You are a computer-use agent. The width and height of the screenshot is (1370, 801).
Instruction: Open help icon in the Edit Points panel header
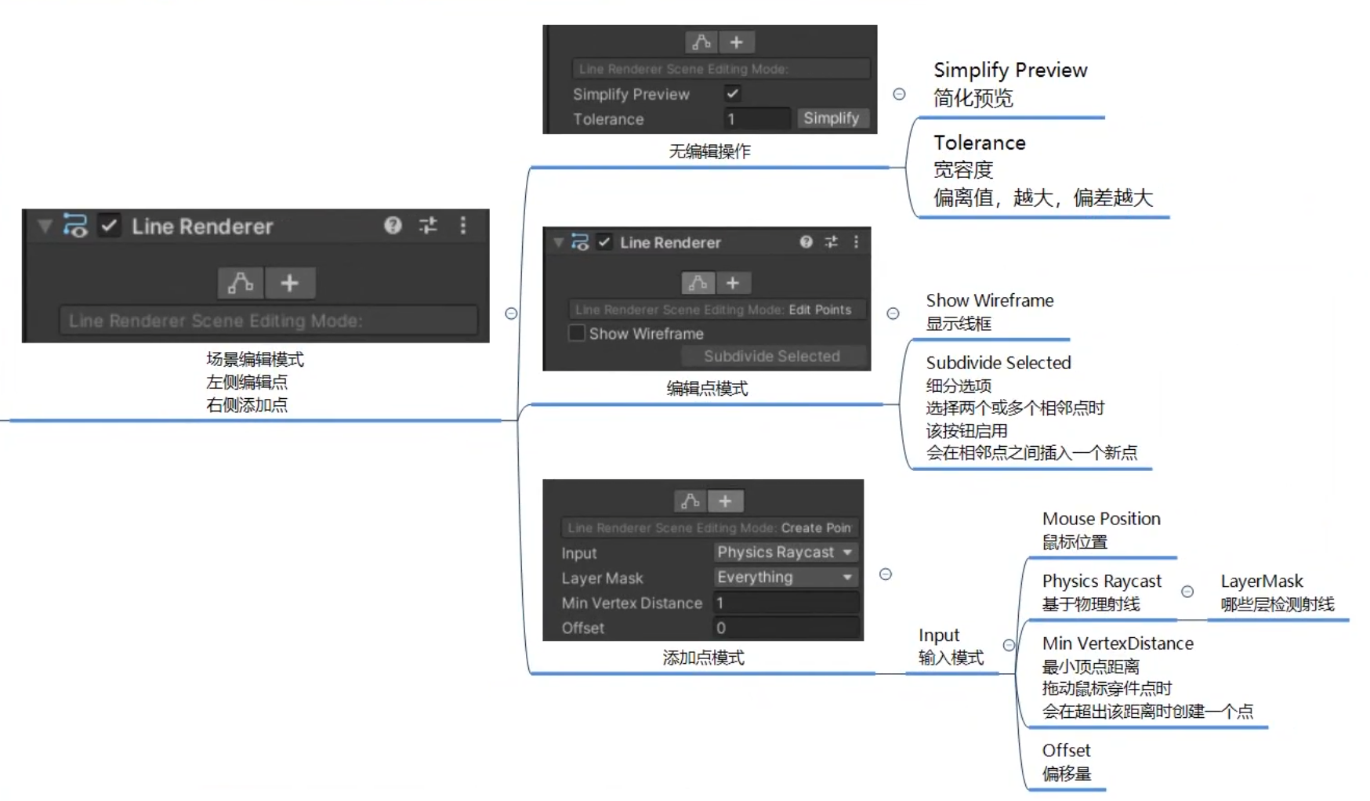(806, 242)
